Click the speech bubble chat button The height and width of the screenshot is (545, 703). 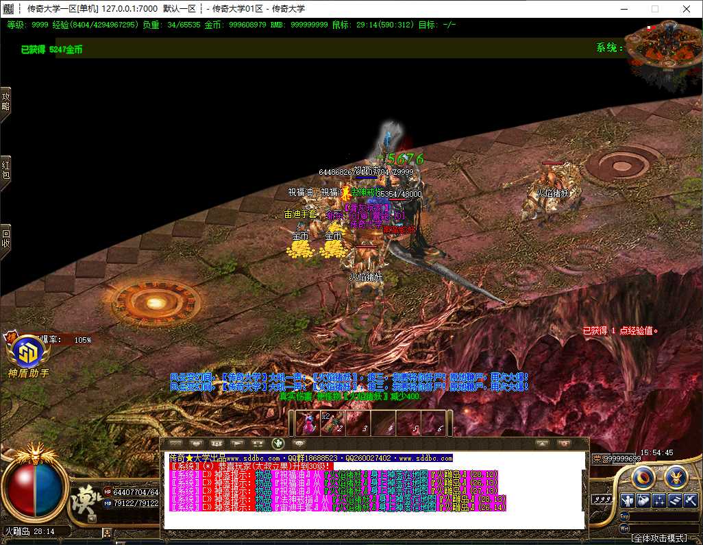click(299, 444)
